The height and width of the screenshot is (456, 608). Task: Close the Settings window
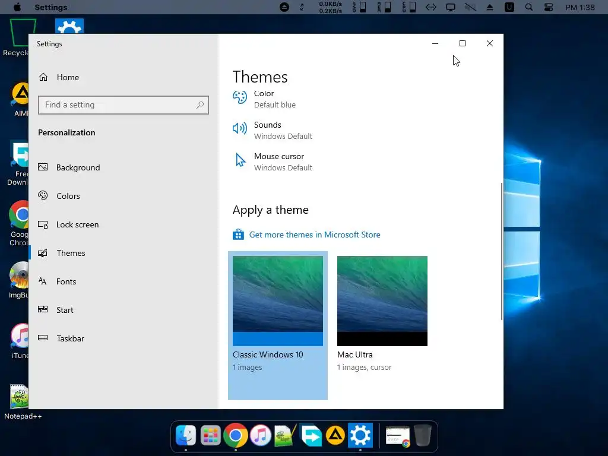490,43
